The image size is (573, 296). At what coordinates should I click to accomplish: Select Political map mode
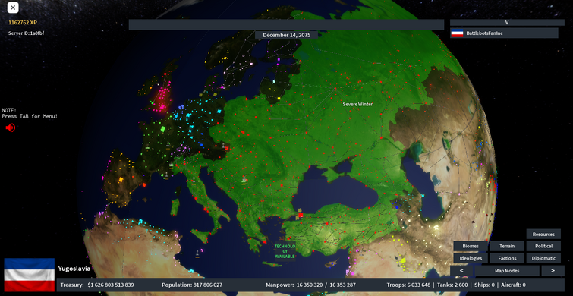[543, 247]
